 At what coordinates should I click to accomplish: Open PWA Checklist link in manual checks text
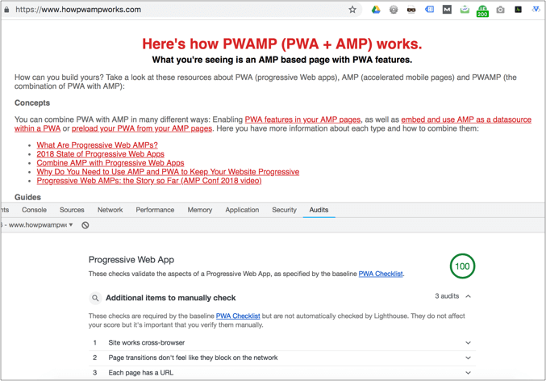(238, 316)
